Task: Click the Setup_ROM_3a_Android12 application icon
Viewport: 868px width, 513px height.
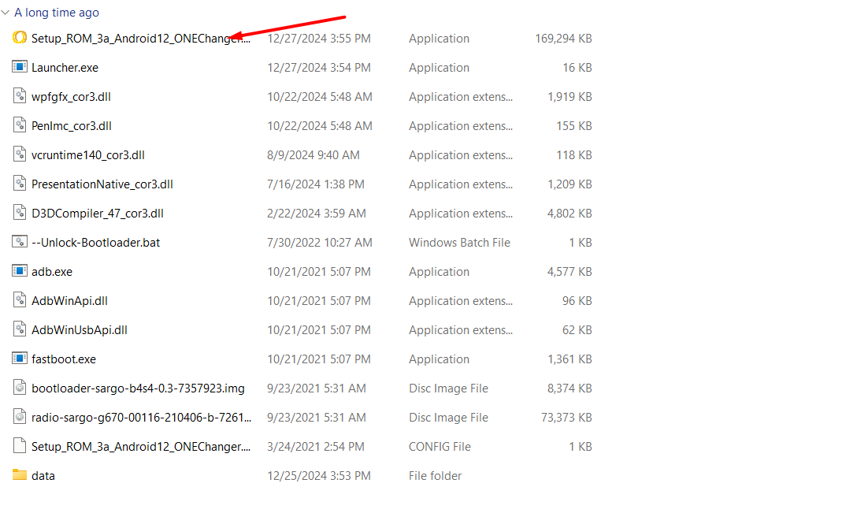Action: (20, 38)
